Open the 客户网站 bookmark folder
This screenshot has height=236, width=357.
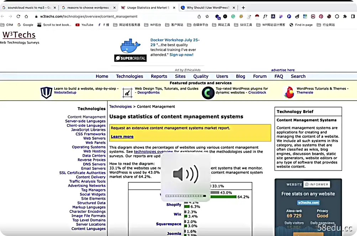click(x=174, y=25)
